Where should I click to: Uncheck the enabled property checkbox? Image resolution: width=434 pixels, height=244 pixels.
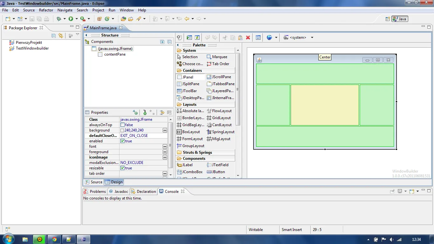(122, 141)
